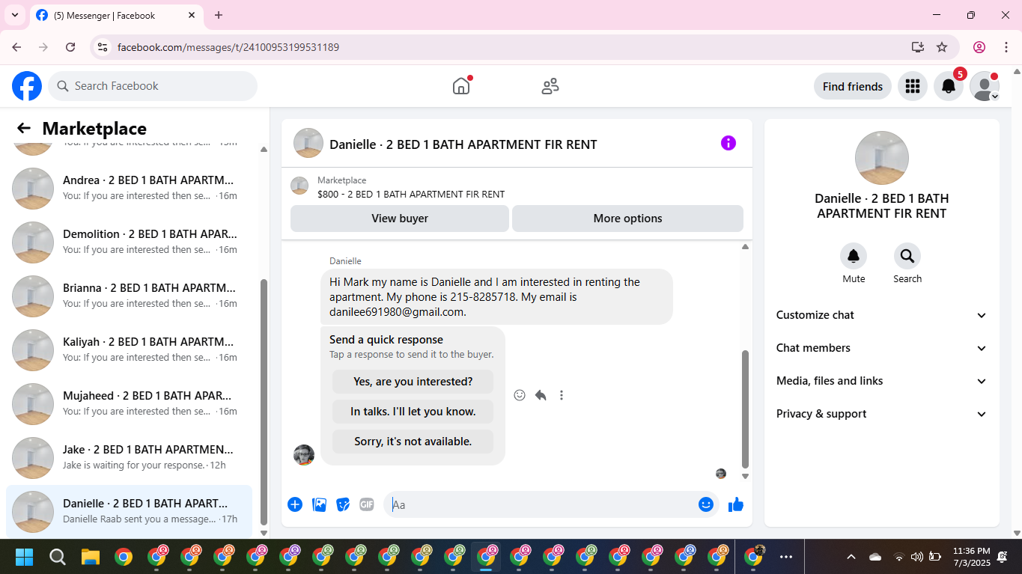Open the notifications bell
The width and height of the screenshot is (1022, 574).
tap(948, 86)
